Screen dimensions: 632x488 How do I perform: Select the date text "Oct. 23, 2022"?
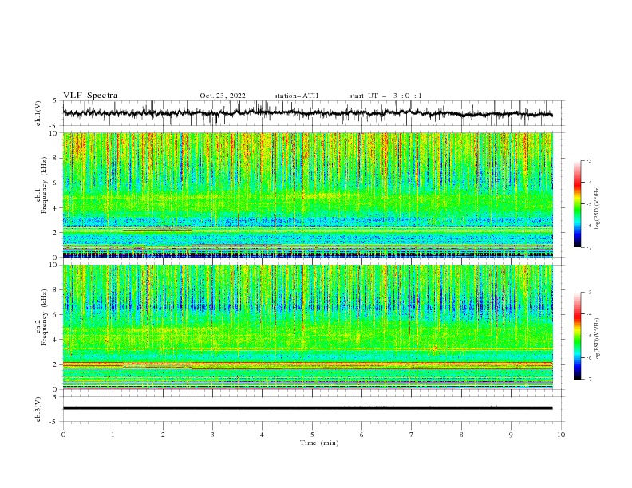click(223, 96)
